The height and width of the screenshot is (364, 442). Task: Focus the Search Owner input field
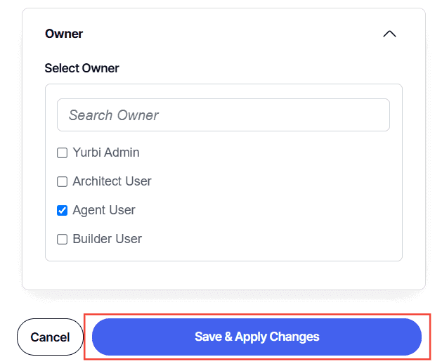click(223, 115)
